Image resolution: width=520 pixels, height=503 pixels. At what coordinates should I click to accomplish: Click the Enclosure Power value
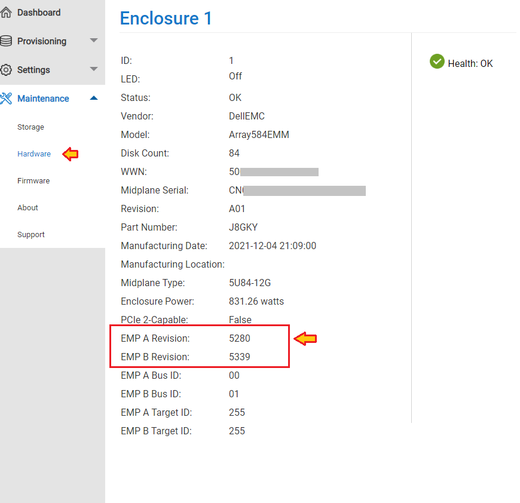(x=256, y=301)
